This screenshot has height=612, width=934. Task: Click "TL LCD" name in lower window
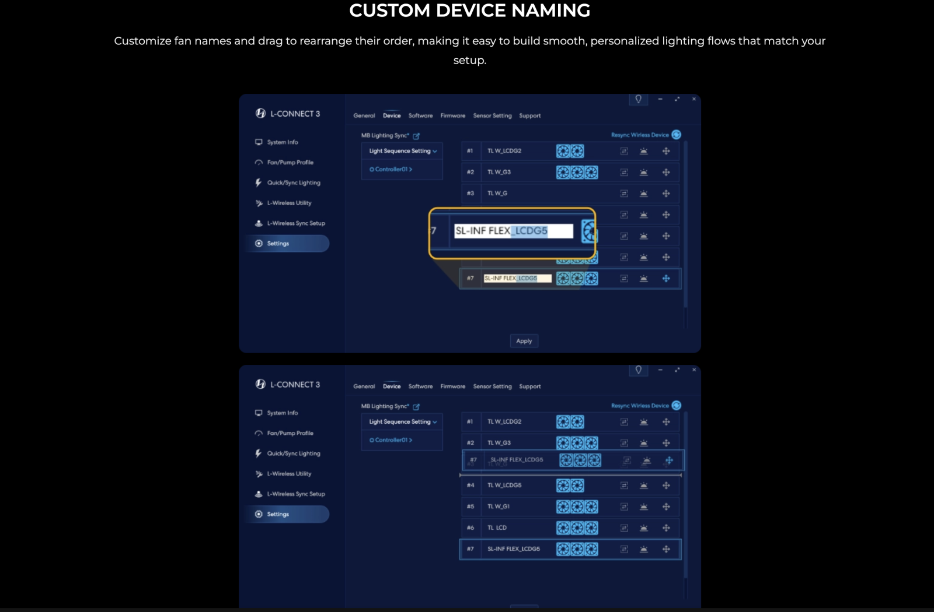[497, 528]
